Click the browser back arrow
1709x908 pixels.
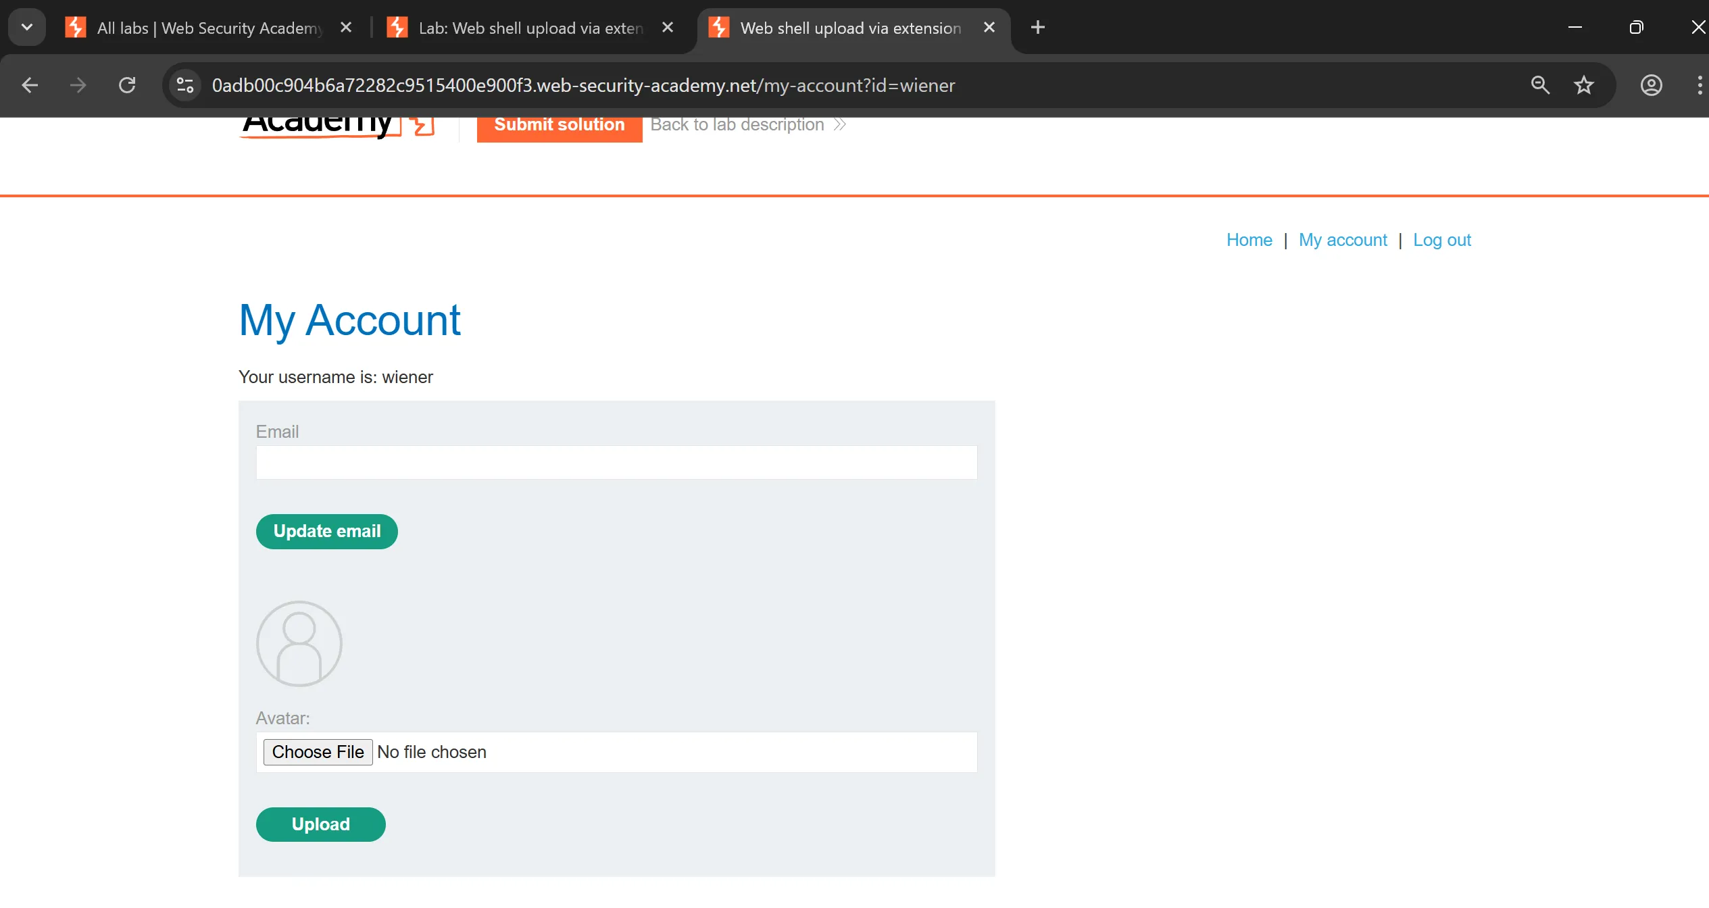tap(30, 85)
